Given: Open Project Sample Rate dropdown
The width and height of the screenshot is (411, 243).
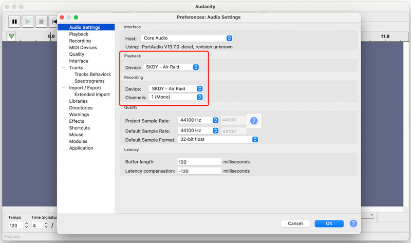Looking at the screenshot, I should [x=198, y=120].
